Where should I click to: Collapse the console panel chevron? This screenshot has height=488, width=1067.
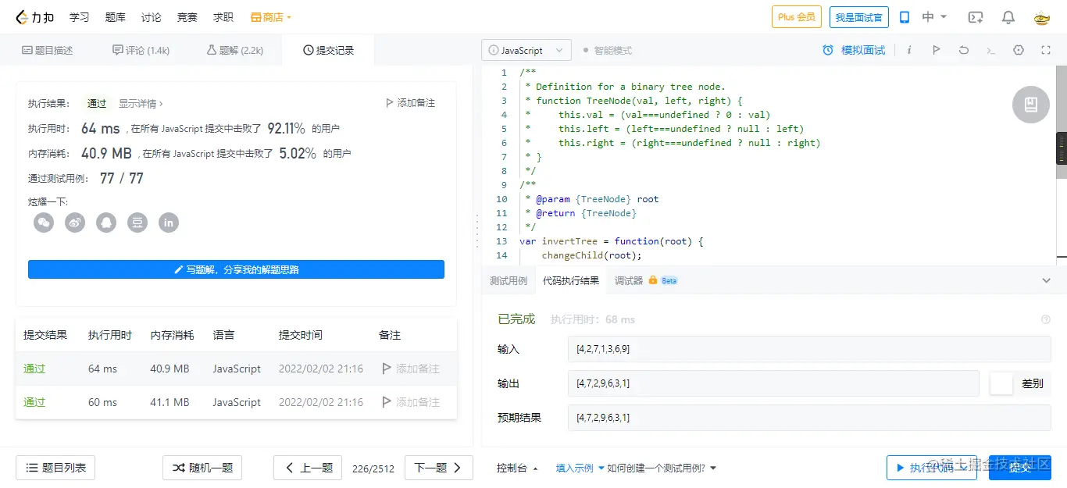(x=1047, y=280)
